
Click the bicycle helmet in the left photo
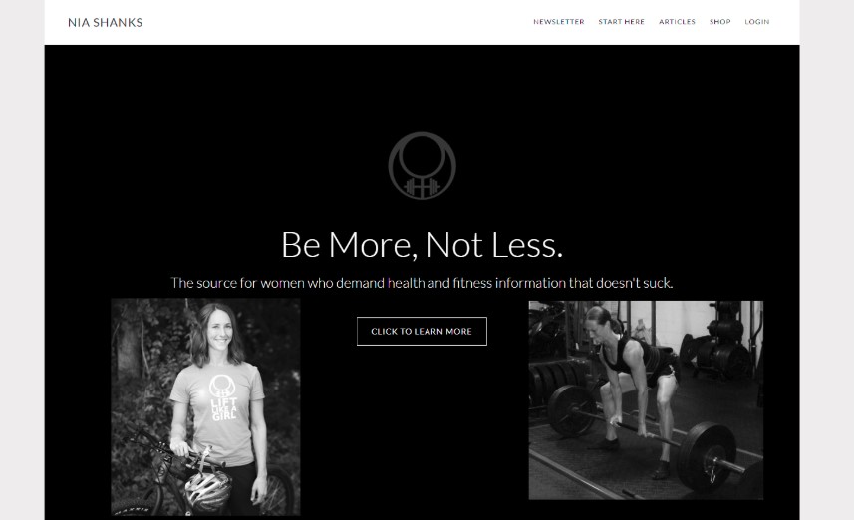(207, 490)
